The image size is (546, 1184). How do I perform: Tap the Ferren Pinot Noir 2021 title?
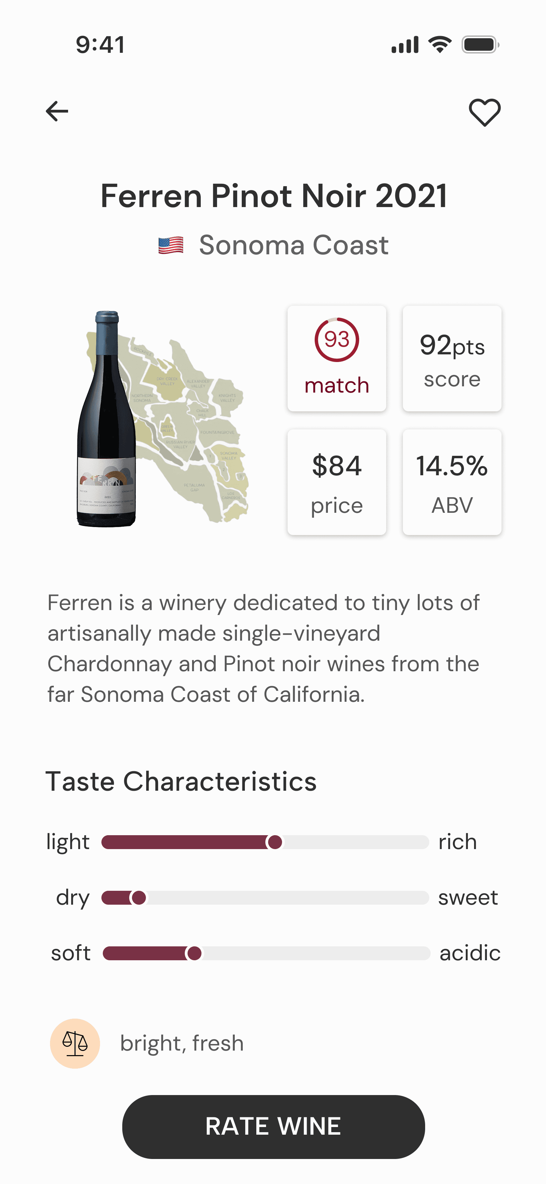(273, 196)
